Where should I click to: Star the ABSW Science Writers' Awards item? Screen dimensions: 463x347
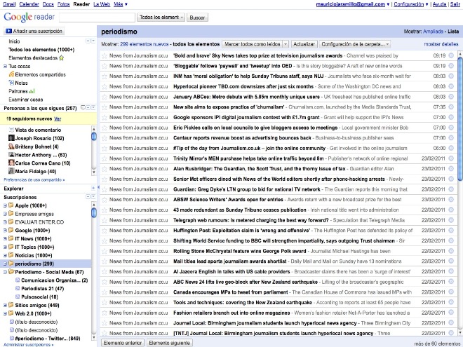pyautogui.click(x=105, y=200)
